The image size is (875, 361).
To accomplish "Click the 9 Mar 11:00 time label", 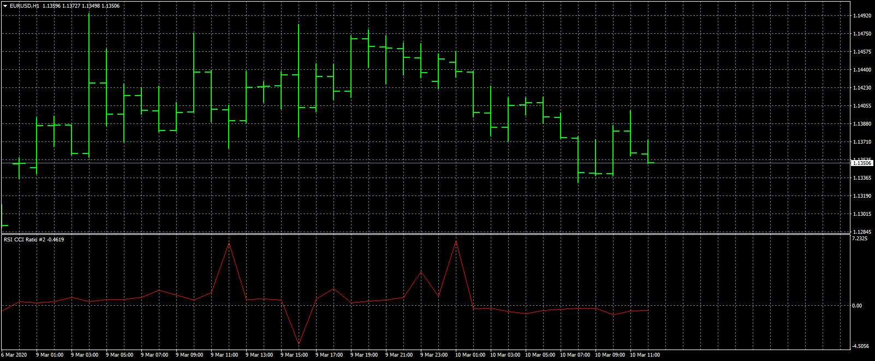I will tap(224, 355).
